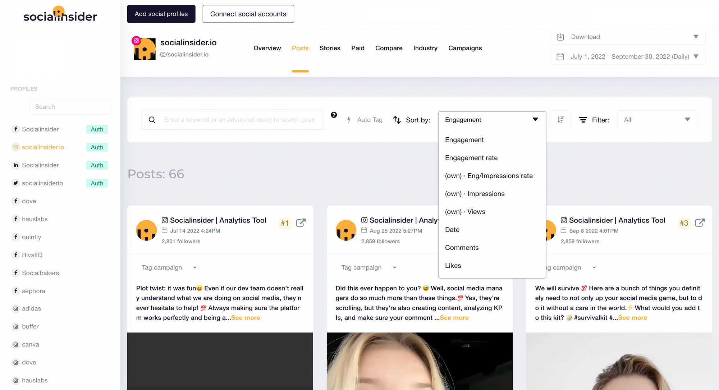Open the Stories tab
The height and width of the screenshot is (390, 719).
[330, 48]
